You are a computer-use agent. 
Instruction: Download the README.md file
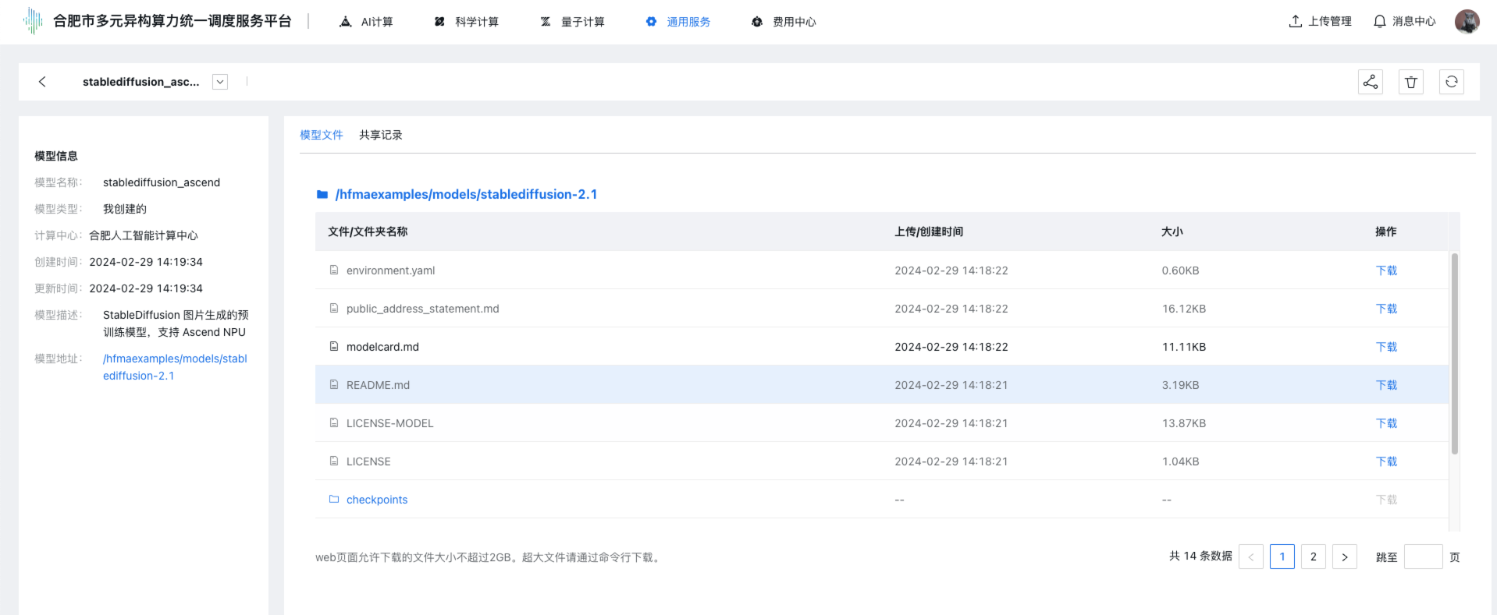tap(1385, 385)
